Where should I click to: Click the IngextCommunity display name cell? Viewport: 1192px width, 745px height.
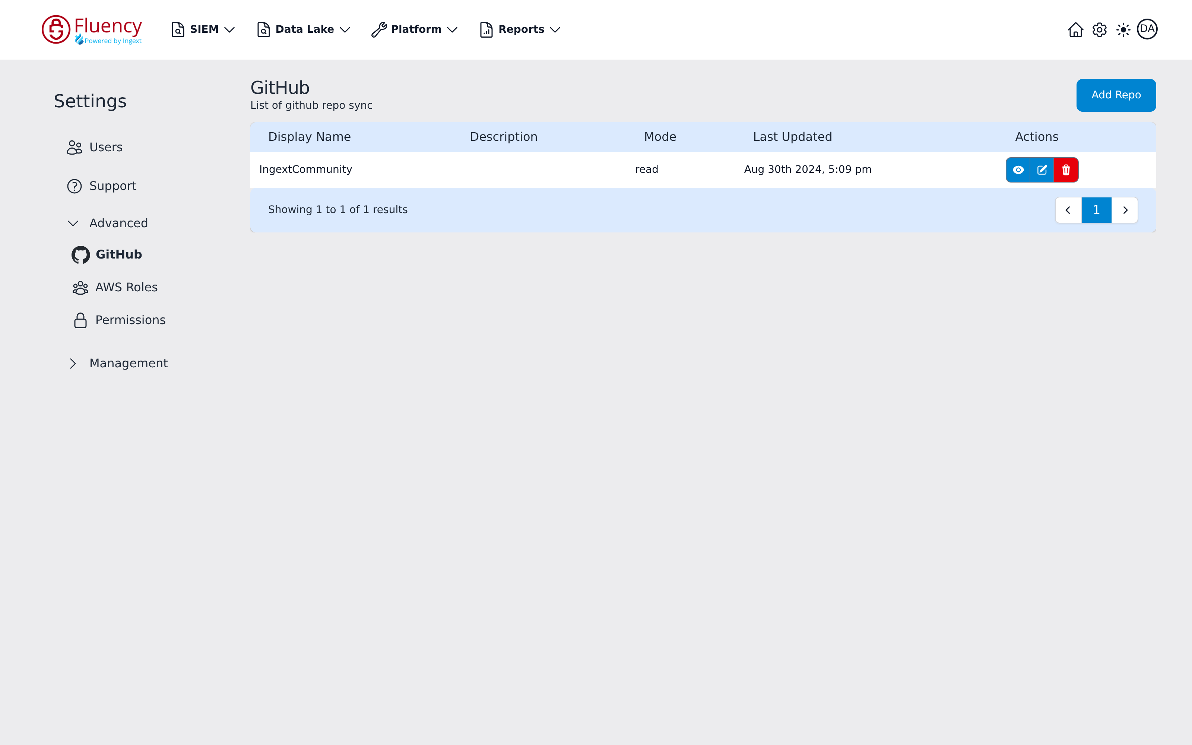pos(306,169)
